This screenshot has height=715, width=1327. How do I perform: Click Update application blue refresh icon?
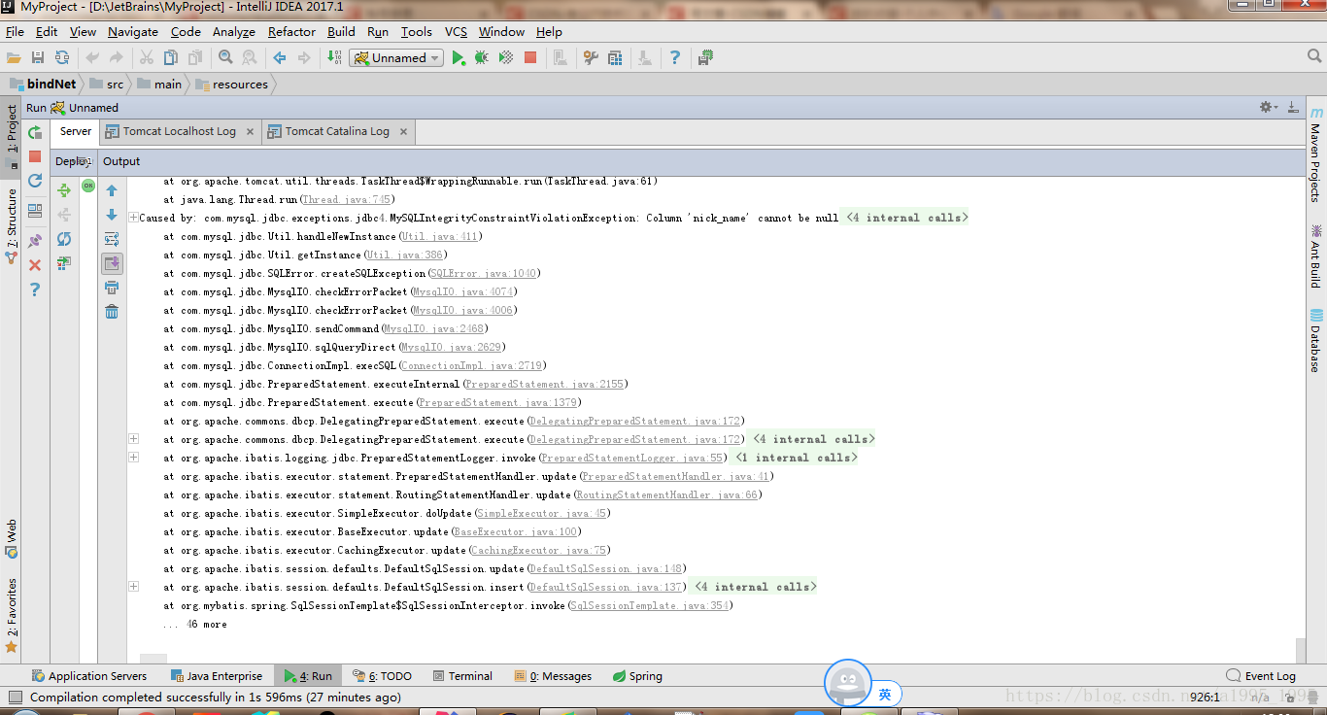point(35,181)
